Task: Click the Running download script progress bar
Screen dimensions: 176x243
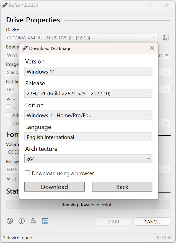Action: [x=88, y=205]
